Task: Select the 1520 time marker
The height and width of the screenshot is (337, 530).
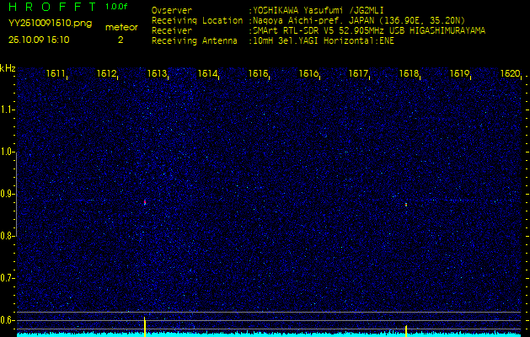Action: point(510,74)
